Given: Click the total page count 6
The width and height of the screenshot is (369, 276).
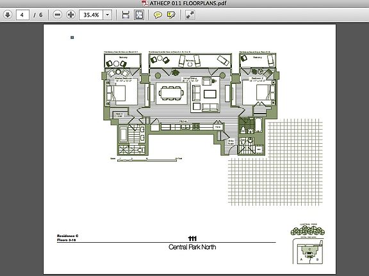Looking at the screenshot, I should (x=41, y=15).
